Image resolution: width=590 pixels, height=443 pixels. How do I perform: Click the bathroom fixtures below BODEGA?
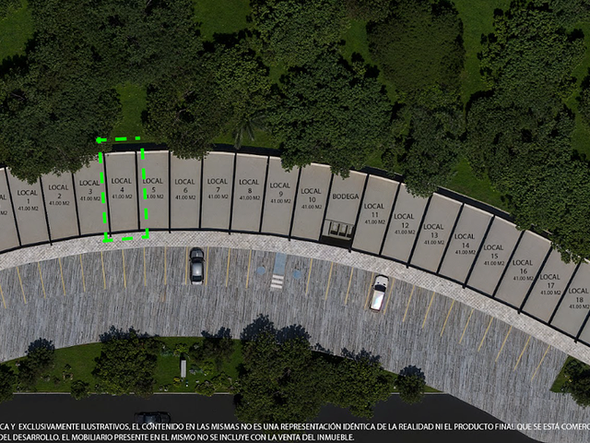point(338,229)
